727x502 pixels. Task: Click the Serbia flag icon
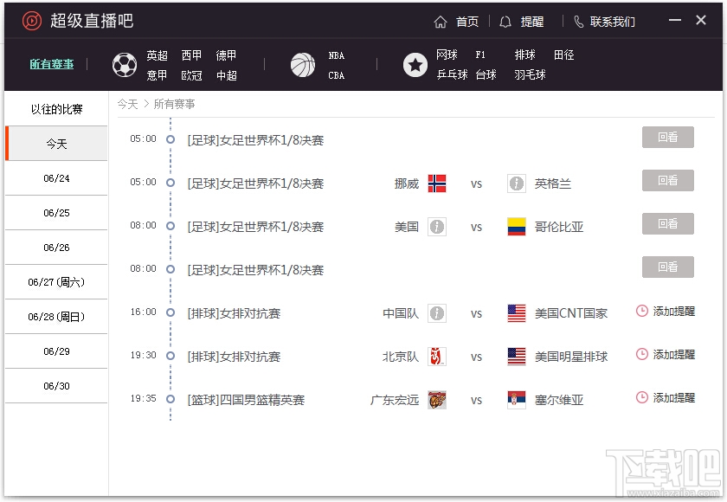516,400
